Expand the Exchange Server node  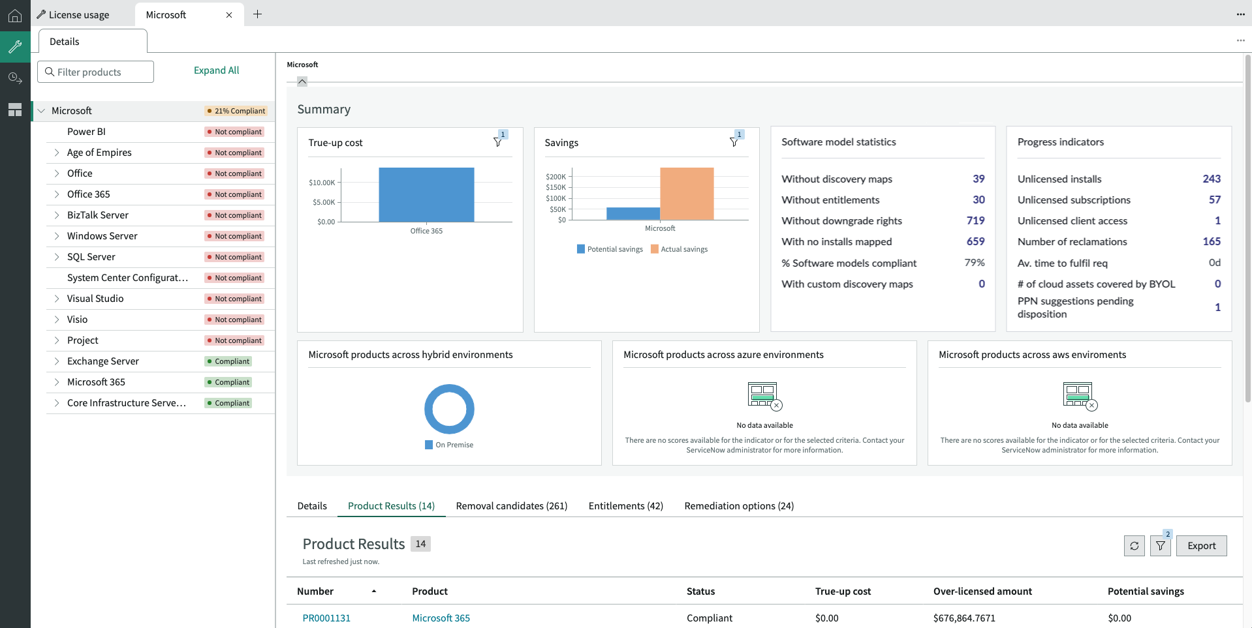[x=57, y=361]
